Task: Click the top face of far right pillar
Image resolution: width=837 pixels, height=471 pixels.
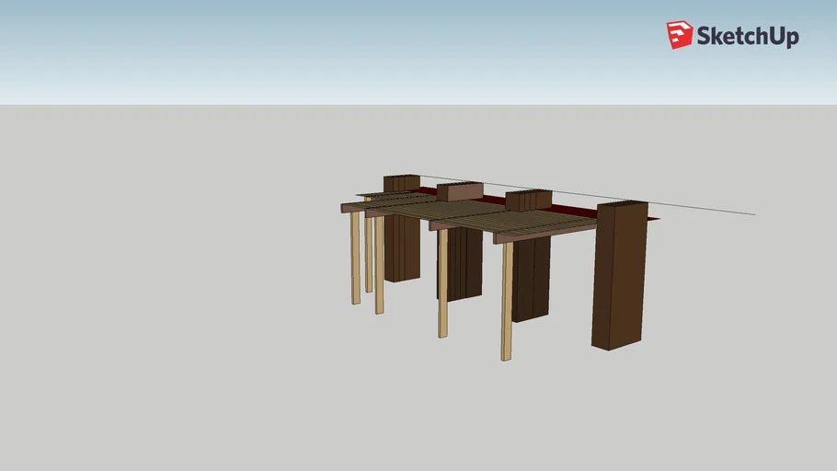Action: (x=623, y=204)
